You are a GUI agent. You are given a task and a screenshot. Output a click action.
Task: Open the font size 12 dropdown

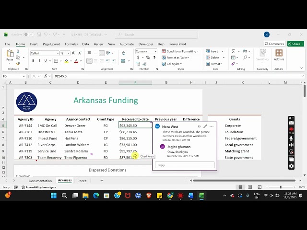pos(69,53)
